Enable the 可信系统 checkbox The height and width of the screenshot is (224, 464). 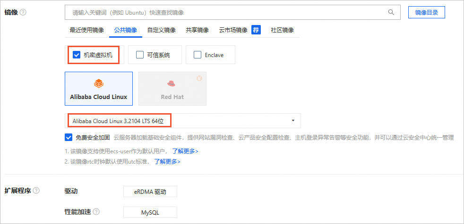140,55
